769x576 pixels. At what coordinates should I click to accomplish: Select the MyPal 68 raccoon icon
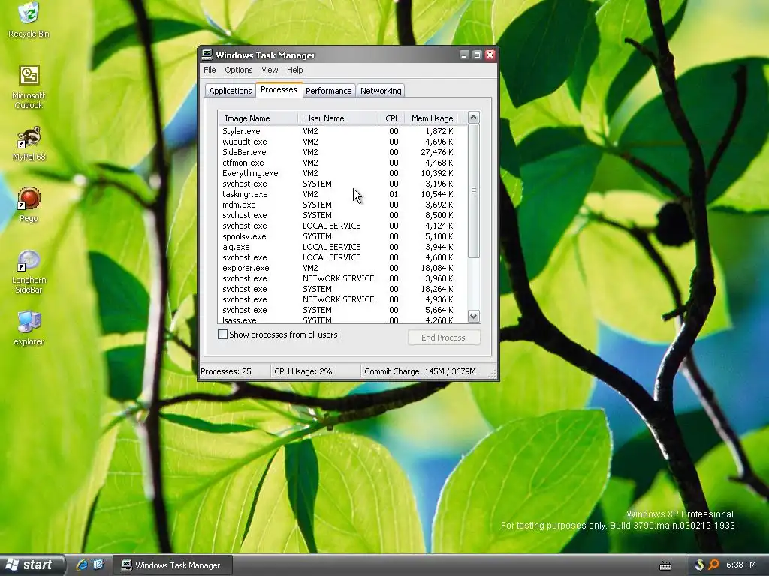tap(29, 144)
